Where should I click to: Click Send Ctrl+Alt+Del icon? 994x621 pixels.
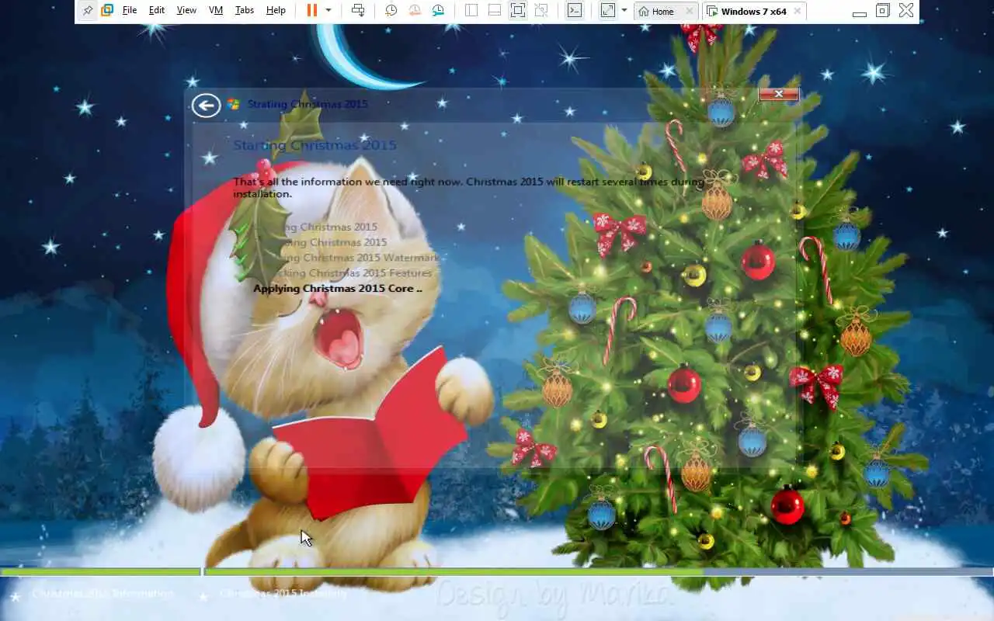point(358,11)
